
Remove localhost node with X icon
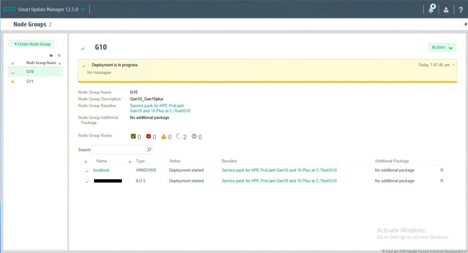pyautogui.click(x=442, y=170)
